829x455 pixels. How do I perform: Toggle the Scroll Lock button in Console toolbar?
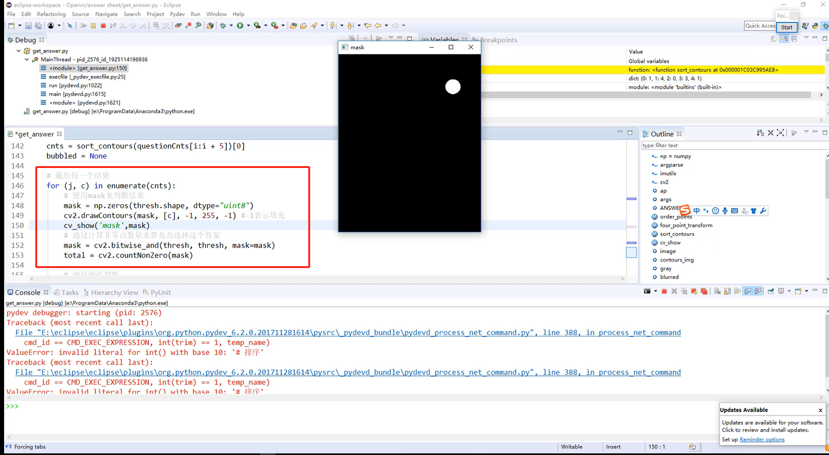coord(728,291)
